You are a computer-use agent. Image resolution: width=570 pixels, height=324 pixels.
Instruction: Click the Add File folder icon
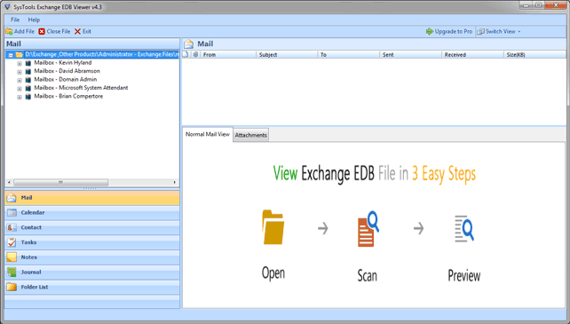[x=9, y=32]
